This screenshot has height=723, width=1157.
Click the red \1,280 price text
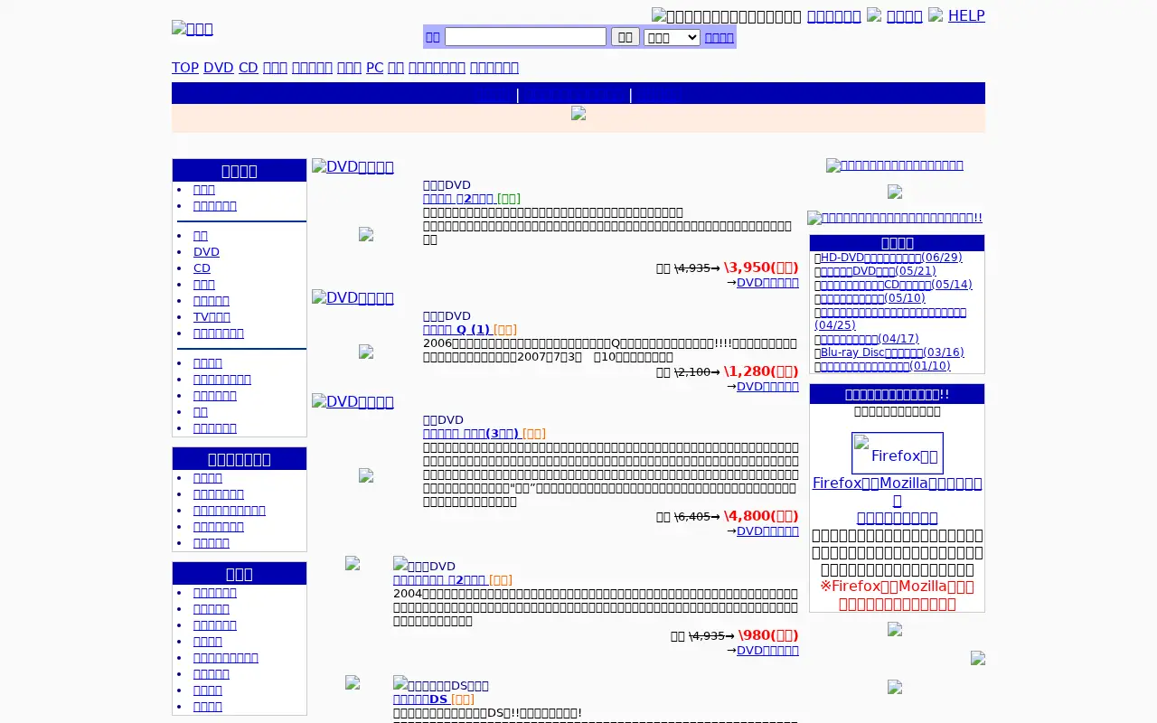pyautogui.click(x=761, y=371)
